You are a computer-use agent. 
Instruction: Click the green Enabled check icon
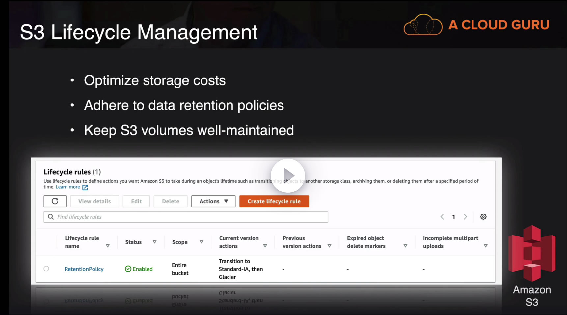tap(128, 269)
